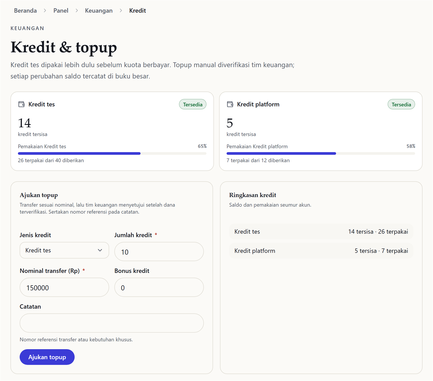Click the '14' remaining credit value
The image size is (433, 381).
pyautogui.click(x=24, y=123)
